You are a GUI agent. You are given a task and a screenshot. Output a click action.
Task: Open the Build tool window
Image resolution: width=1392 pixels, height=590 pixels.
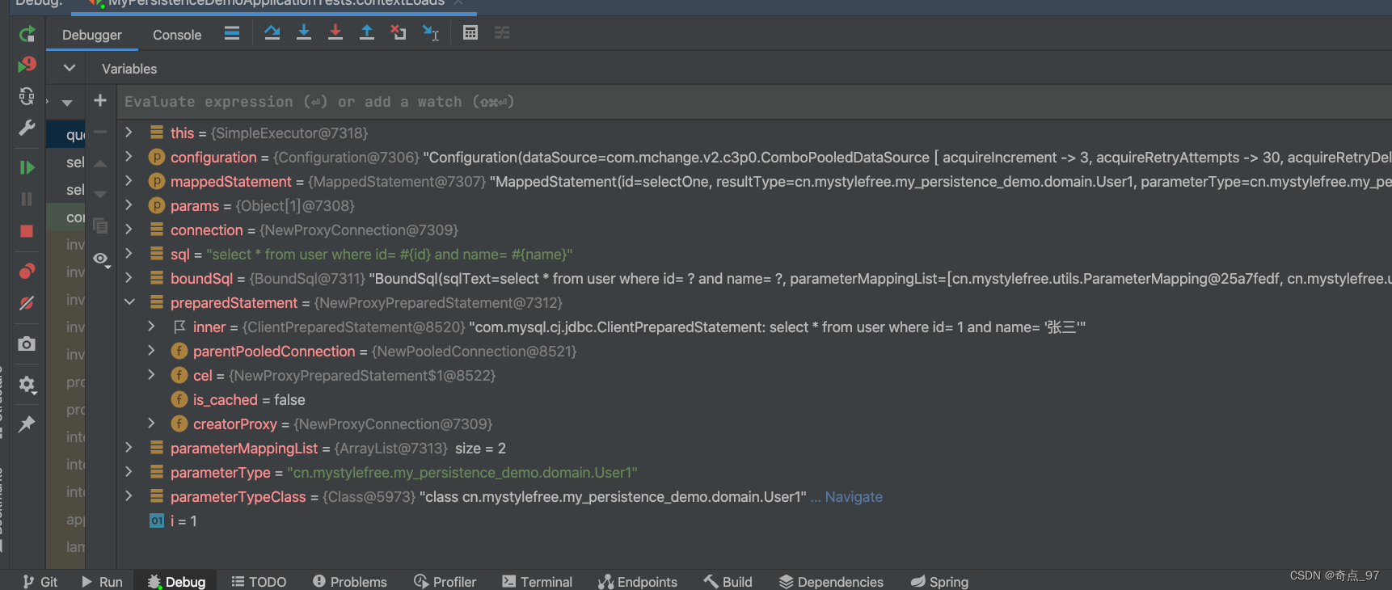(x=728, y=581)
